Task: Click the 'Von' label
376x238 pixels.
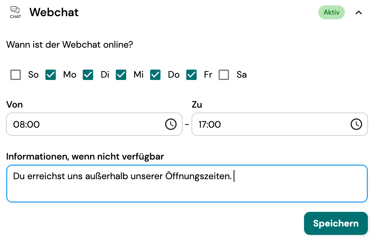Action: click(x=14, y=105)
